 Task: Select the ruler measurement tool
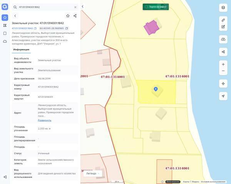click(223, 19)
